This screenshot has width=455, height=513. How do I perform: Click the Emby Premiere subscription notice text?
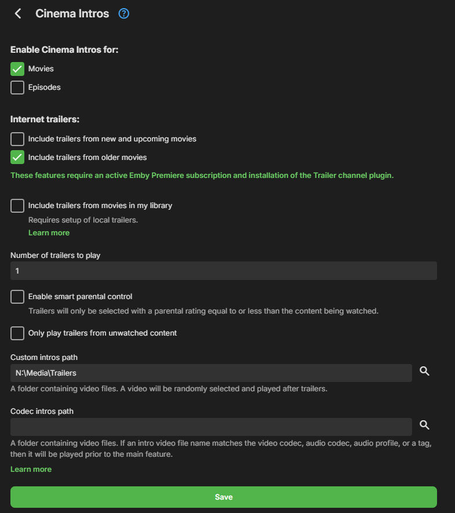[202, 175]
